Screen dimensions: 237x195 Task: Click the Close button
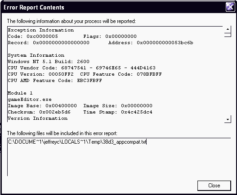point(214,186)
